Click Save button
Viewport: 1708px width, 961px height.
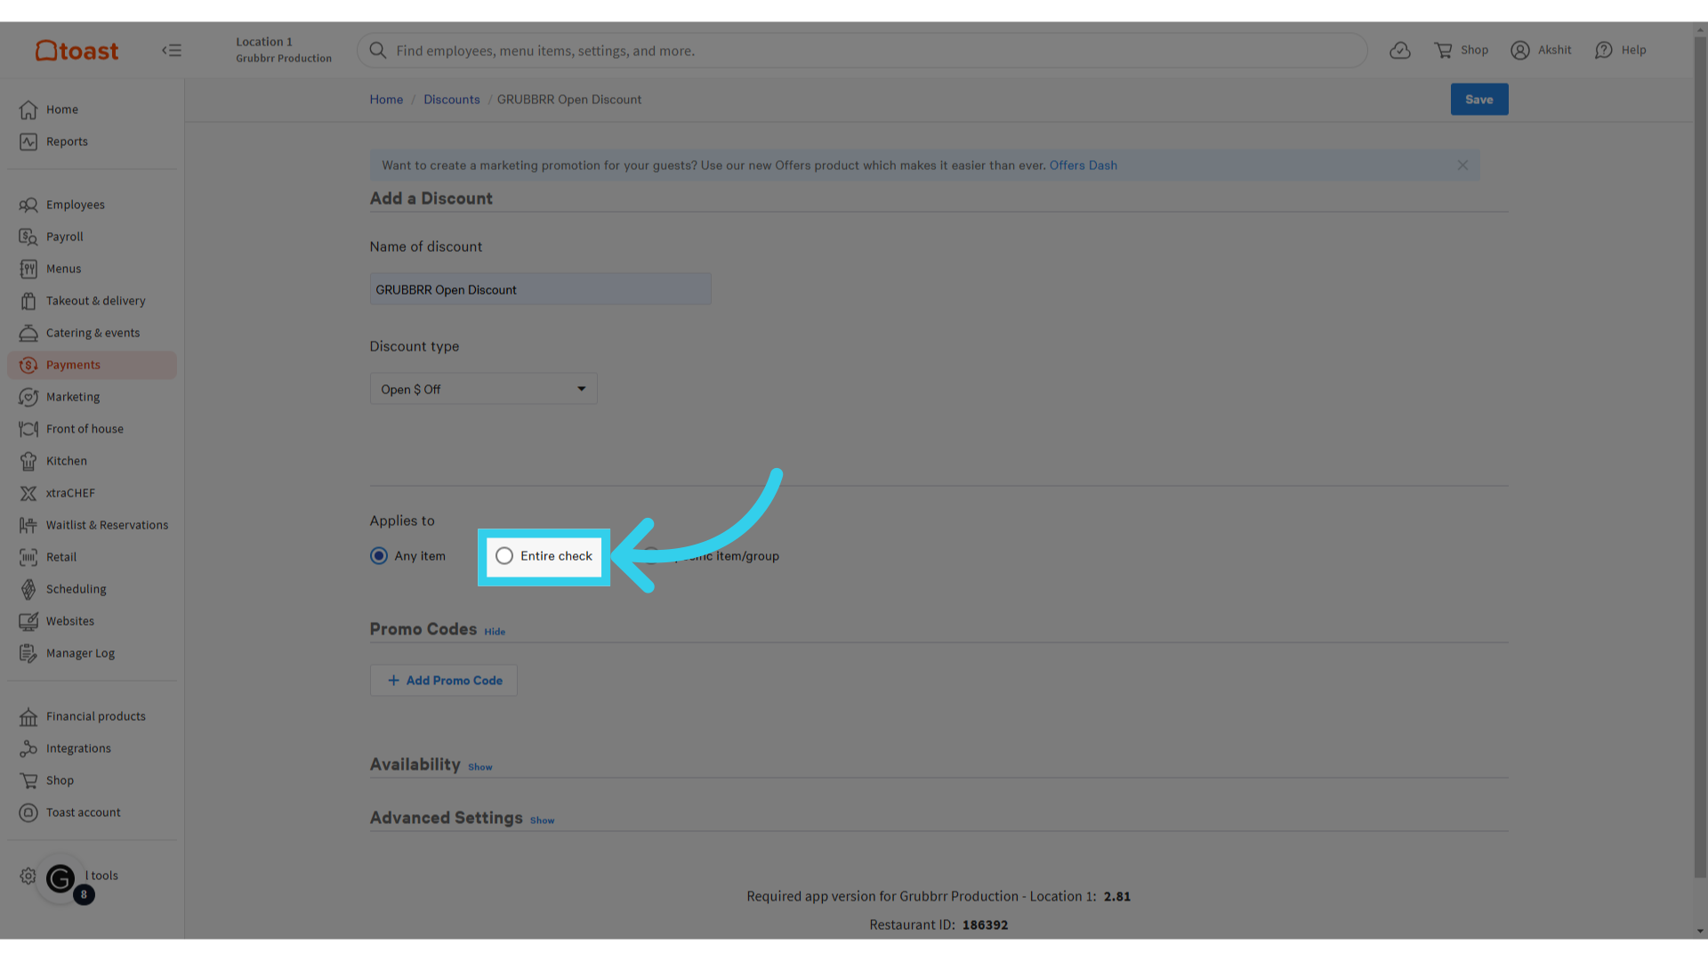click(x=1479, y=100)
